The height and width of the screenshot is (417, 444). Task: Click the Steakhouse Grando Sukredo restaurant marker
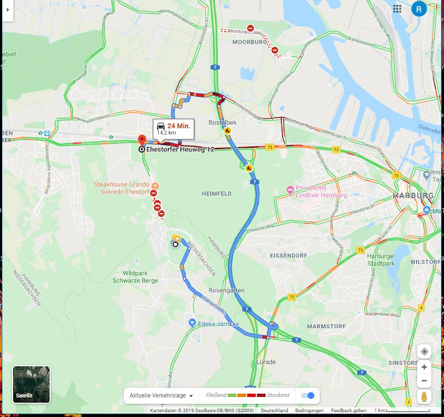pyautogui.click(x=155, y=186)
